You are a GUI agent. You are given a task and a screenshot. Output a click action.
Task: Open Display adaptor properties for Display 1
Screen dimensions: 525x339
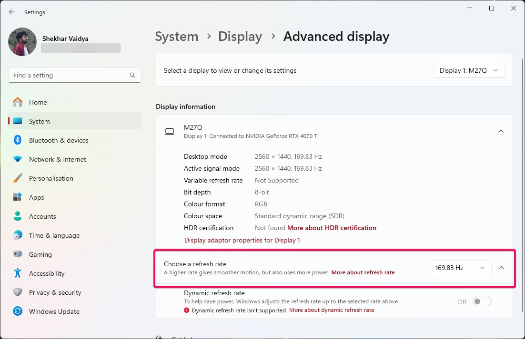(242, 240)
